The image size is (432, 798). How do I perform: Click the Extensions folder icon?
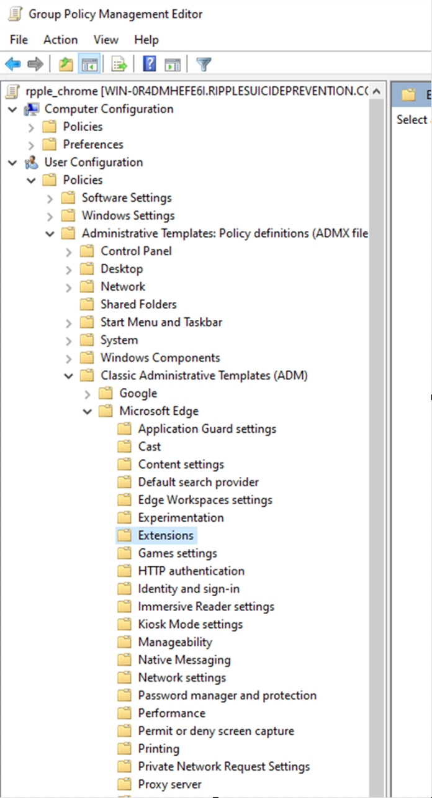click(125, 536)
